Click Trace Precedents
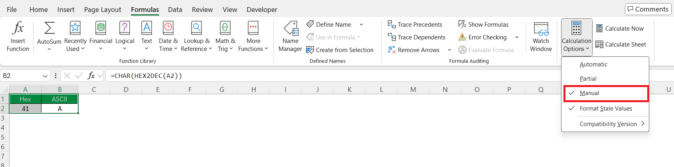Viewport: 674px width, 167px height. [415, 24]
